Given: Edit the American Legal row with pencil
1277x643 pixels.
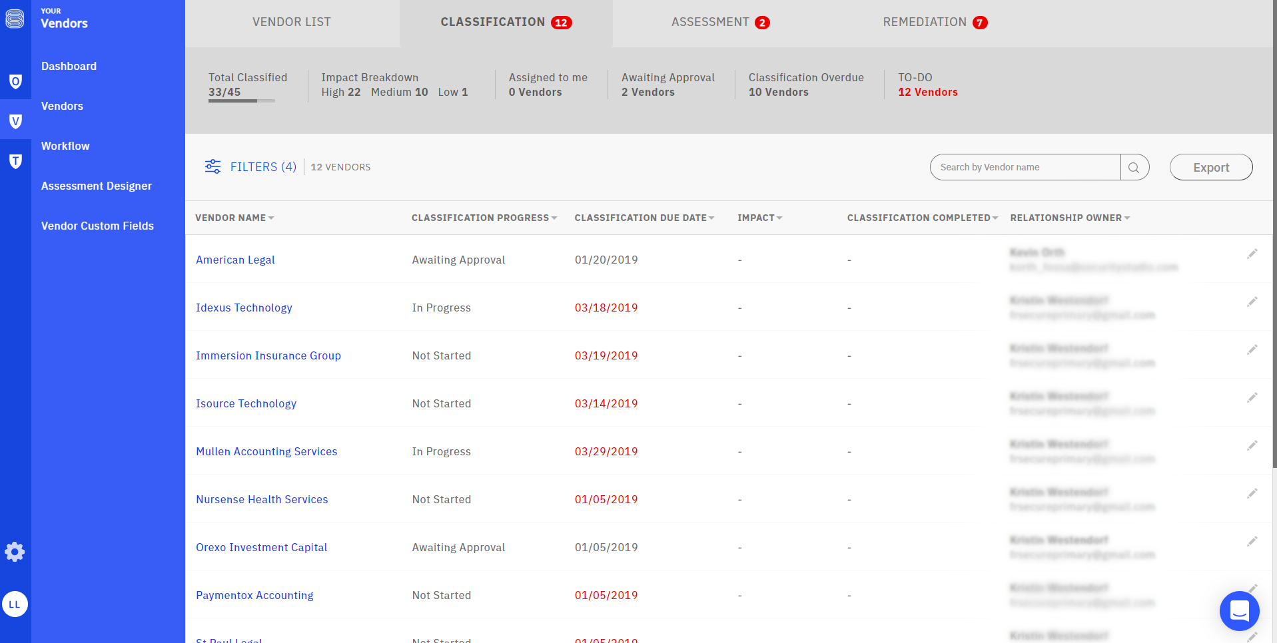Looking at the screenshot, I should coord(1252,254).
